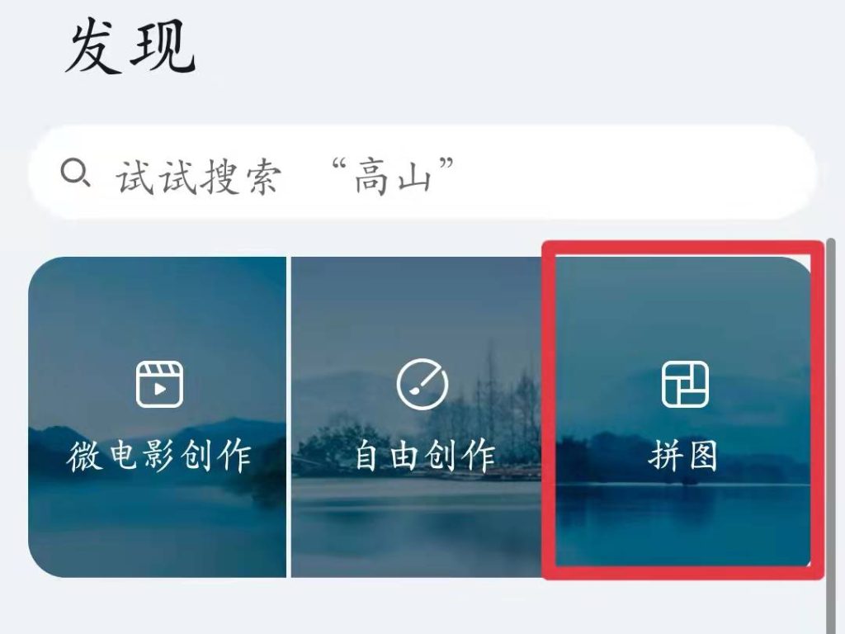Tap the water area below 微电影创作 text
This screenshot has width=845, height=634.
(x=158, y=528)
